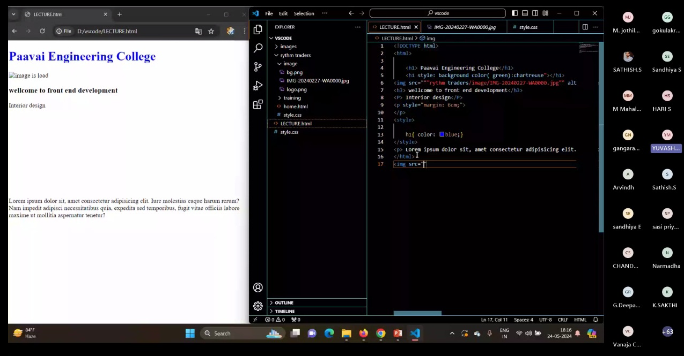684x356 pixels.
Task: Open home.html file in Explorer
Action: [295, 107]
